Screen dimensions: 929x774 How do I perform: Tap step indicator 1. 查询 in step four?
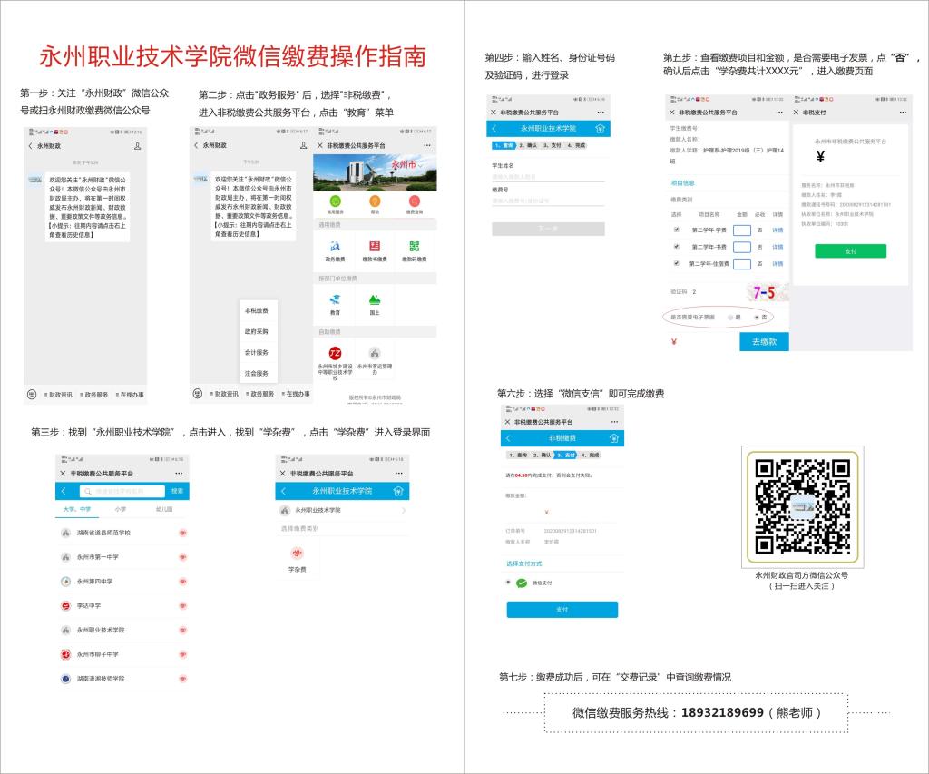tap(504, 145)
